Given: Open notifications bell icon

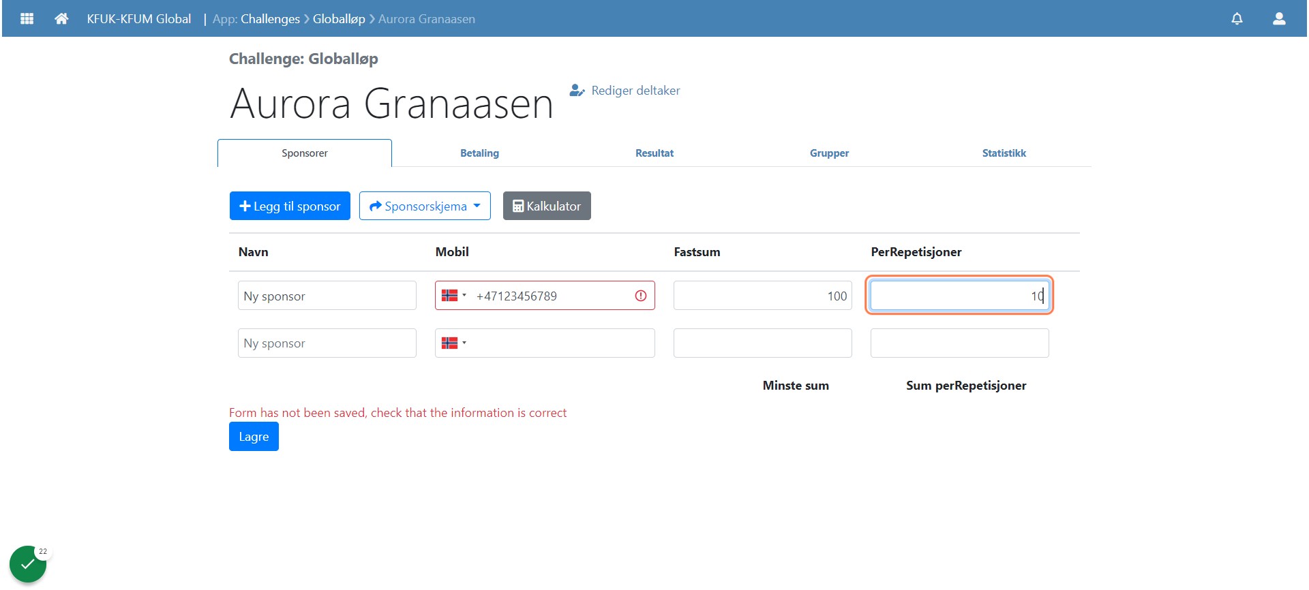Looking at the screenshot, I should pos(1237,18).
